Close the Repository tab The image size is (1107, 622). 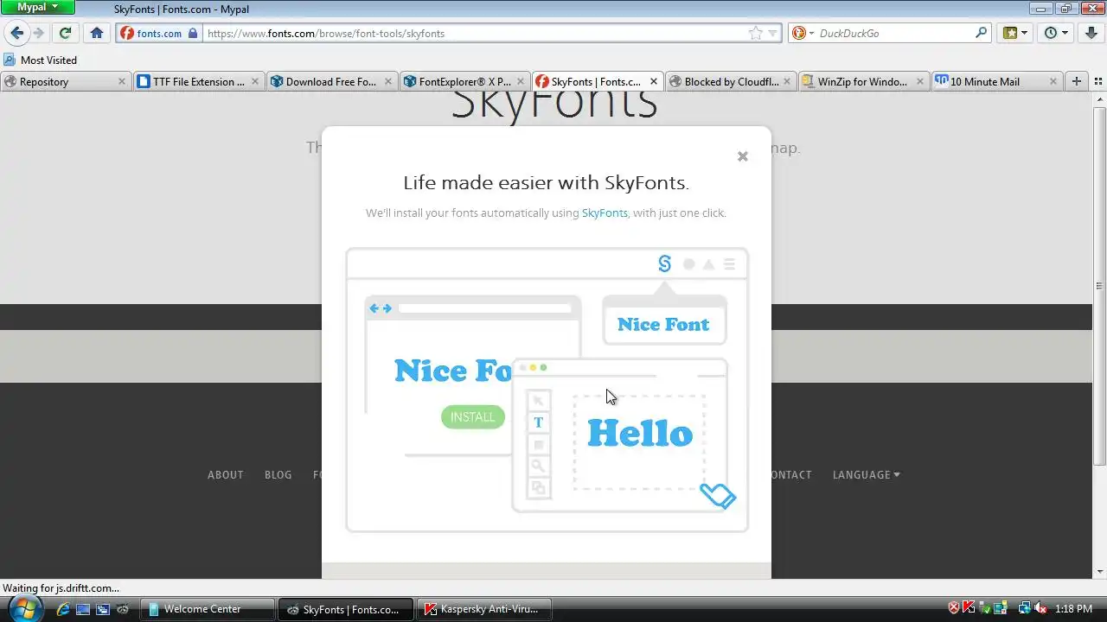tap(122, 81)
